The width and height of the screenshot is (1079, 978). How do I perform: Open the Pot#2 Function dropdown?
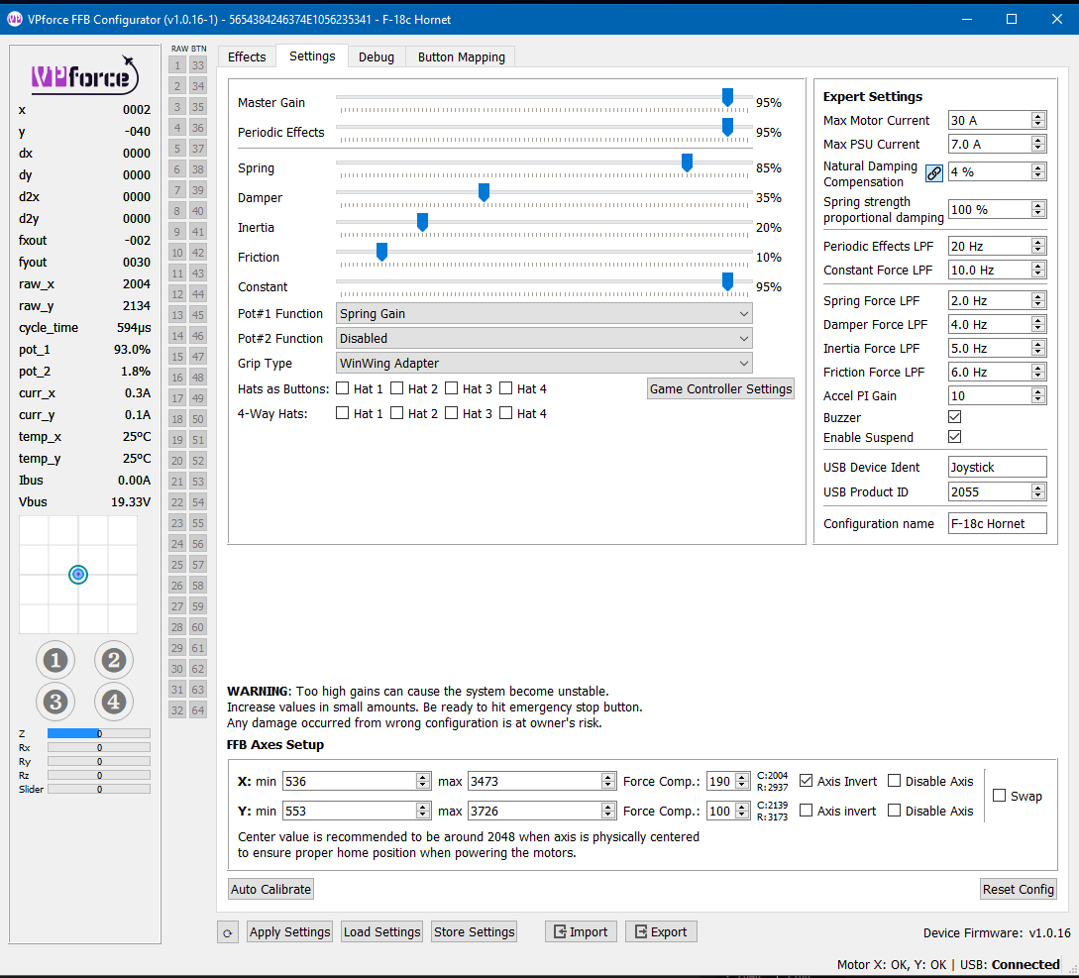click(x=544, y=339)
